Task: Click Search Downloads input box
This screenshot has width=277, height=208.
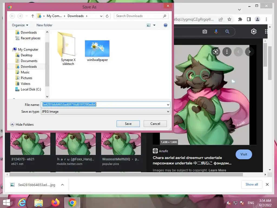Action: (139, 16)
